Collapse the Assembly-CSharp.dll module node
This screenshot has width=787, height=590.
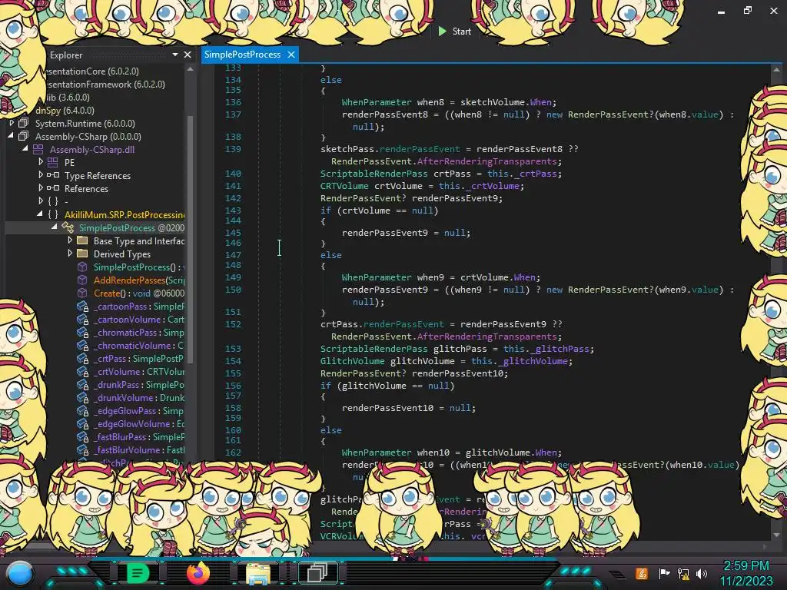[25, 148]
